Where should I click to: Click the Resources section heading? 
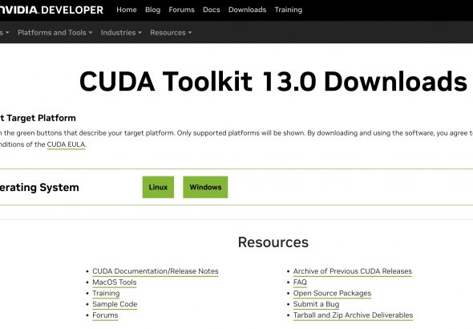tap(273, 242)
